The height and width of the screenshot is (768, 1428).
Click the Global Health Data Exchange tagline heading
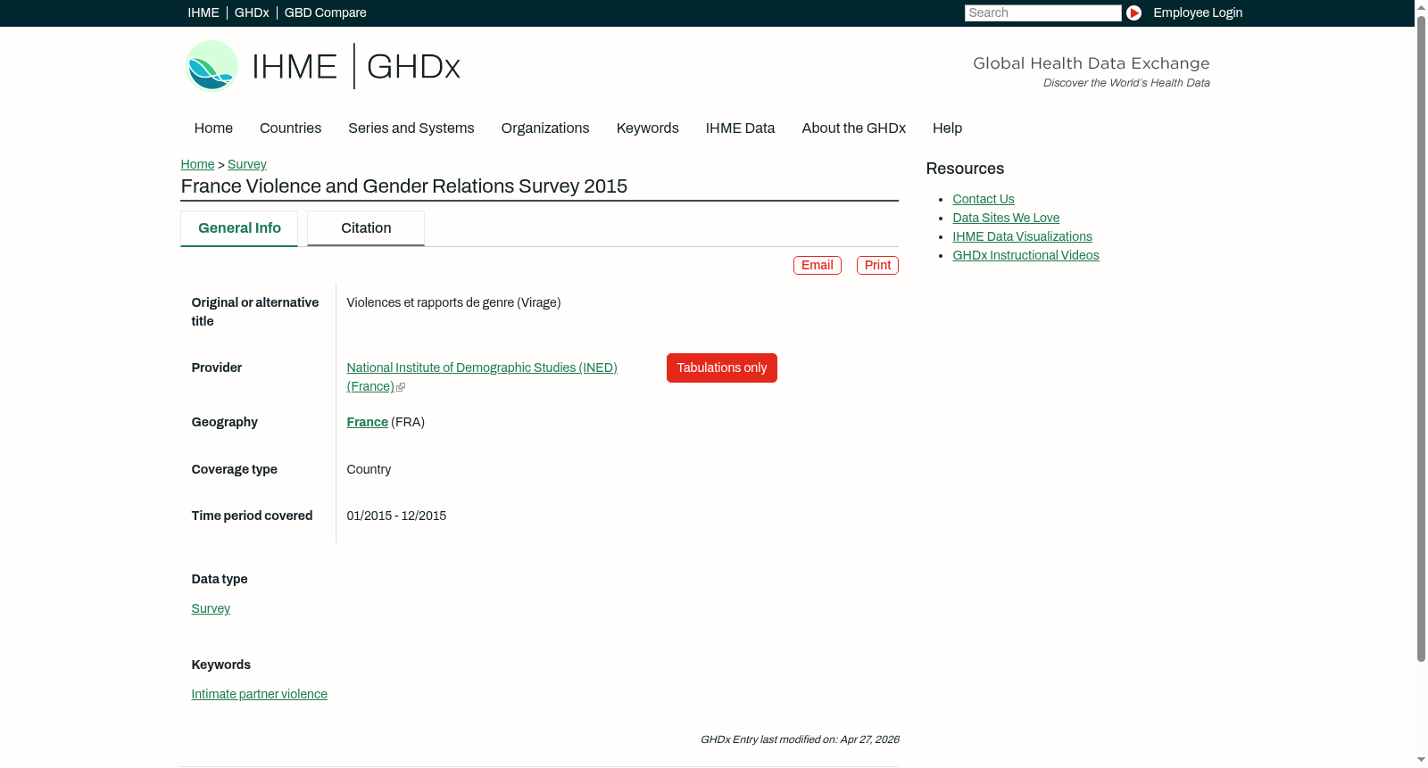(1092, 63)
